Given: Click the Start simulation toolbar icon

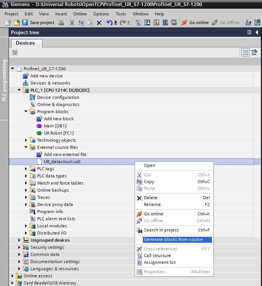Looking at the screenshot, I should click(165, 23).
